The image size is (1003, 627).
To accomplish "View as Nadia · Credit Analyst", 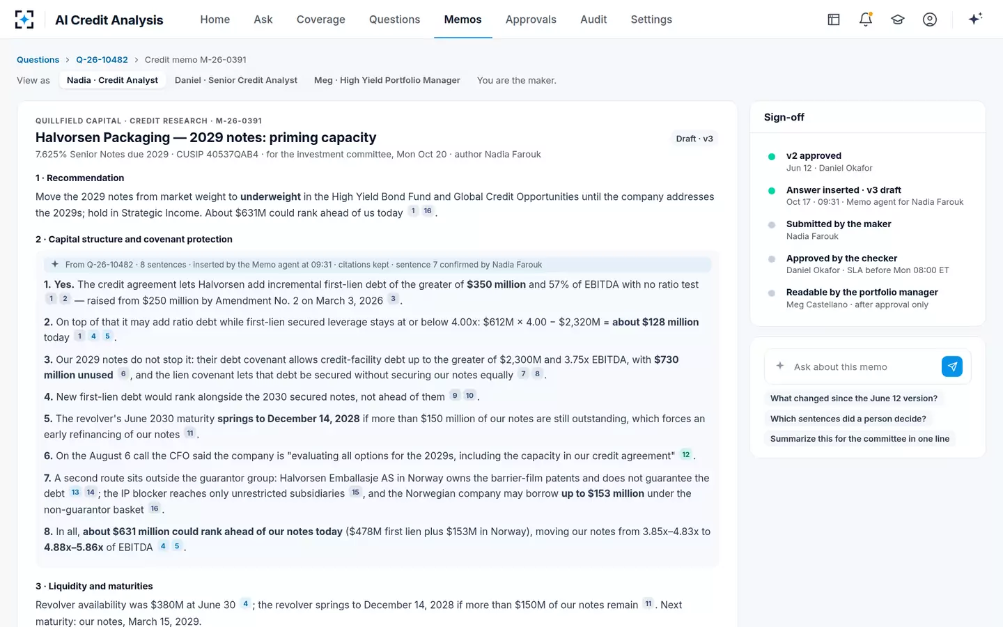I will click(x=112, y=81).
